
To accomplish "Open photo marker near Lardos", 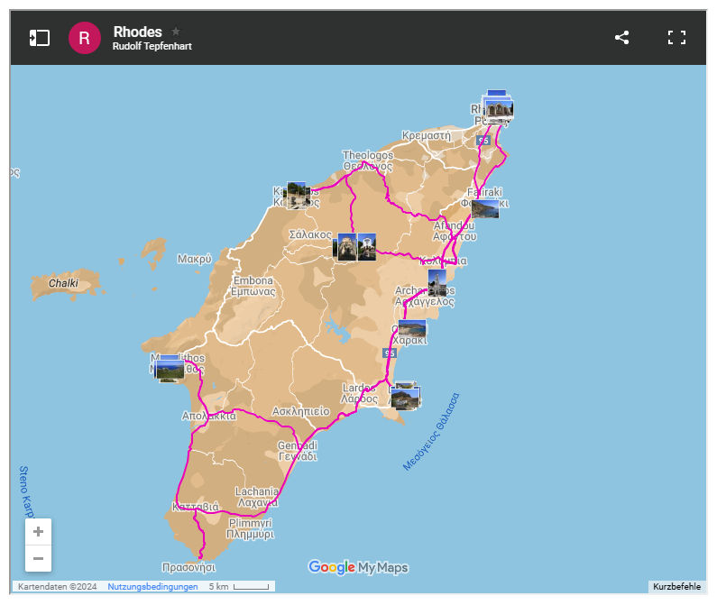I will [x=405, y=397].
